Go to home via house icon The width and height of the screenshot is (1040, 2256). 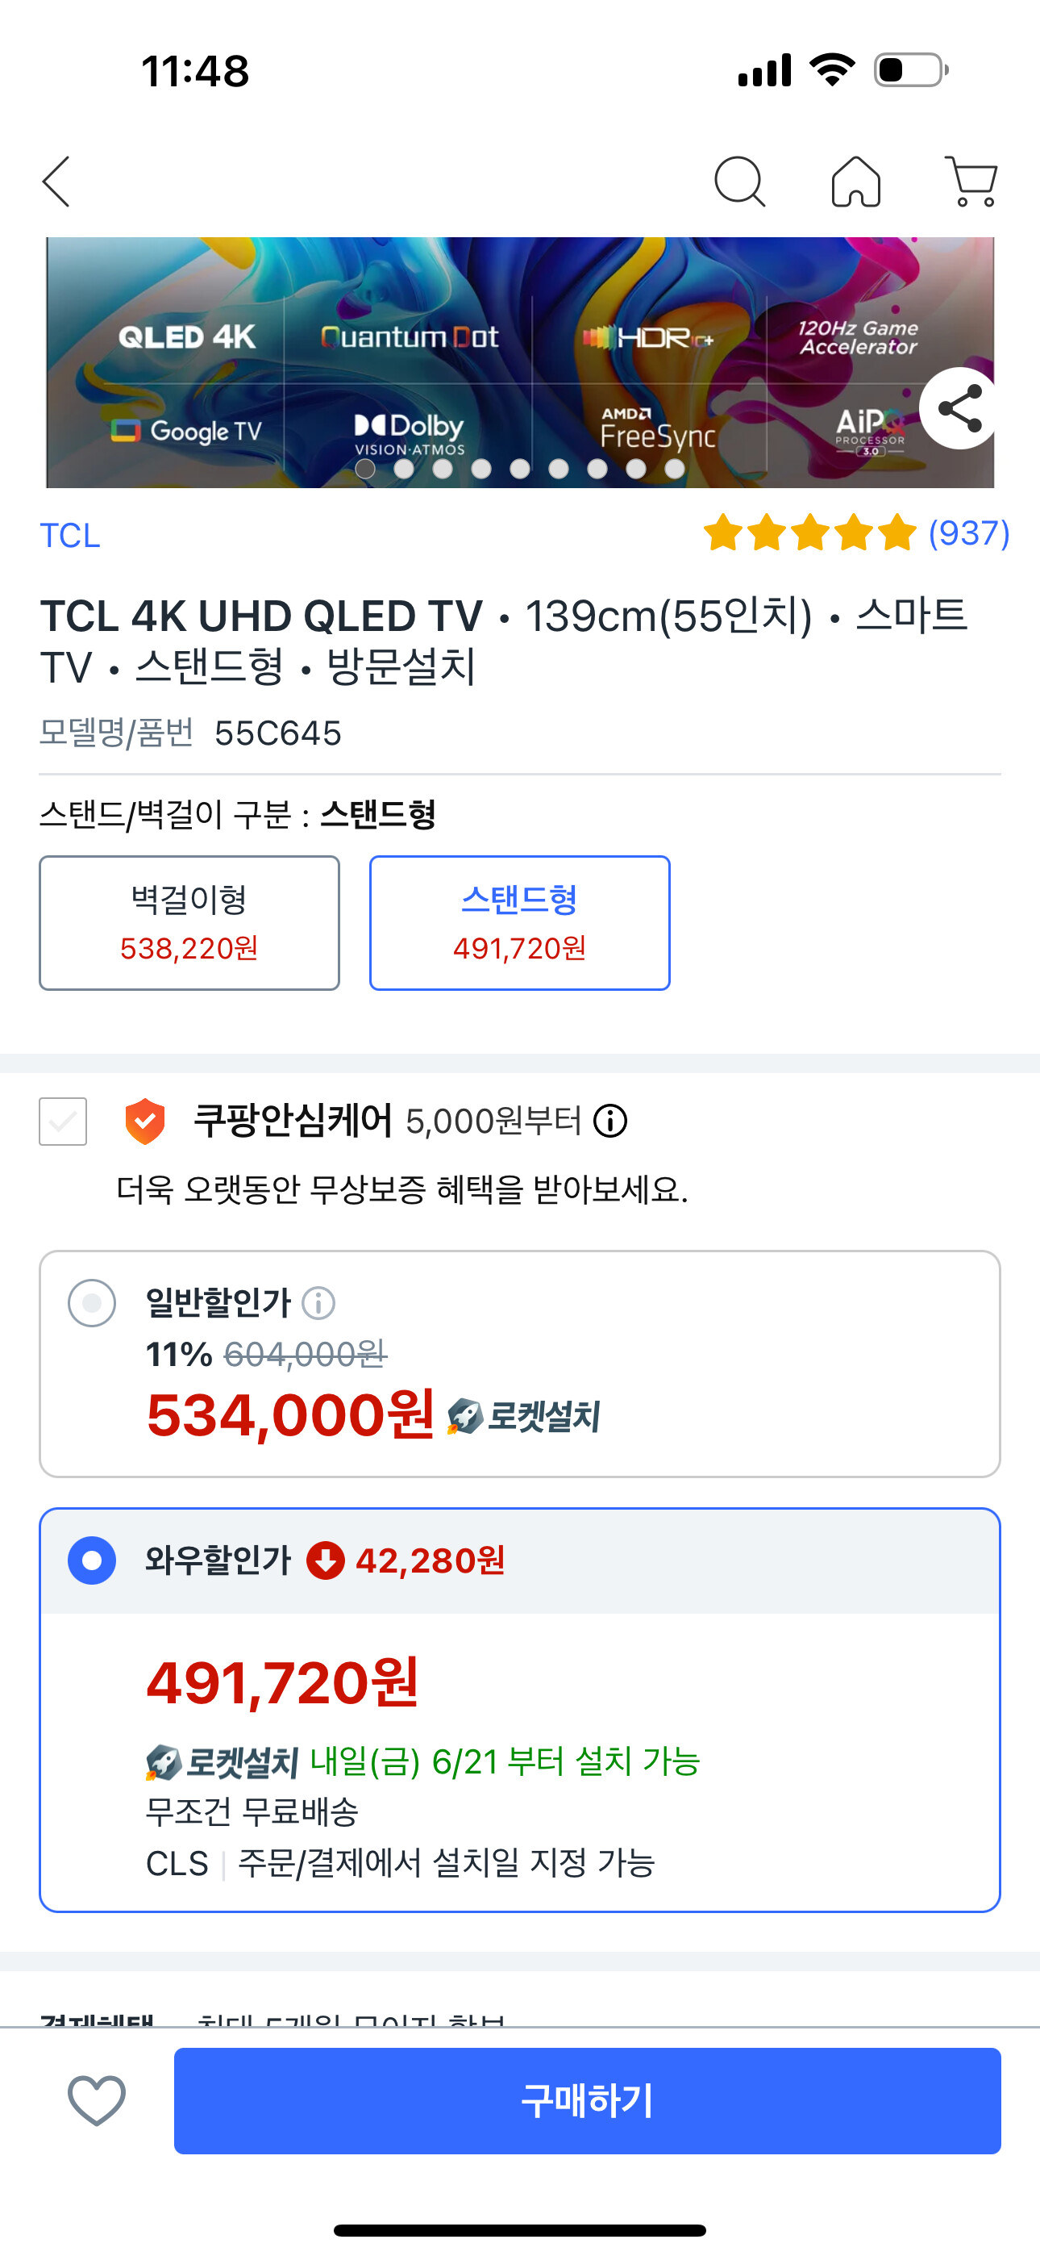pyautogui.click(x=855, y=182)
